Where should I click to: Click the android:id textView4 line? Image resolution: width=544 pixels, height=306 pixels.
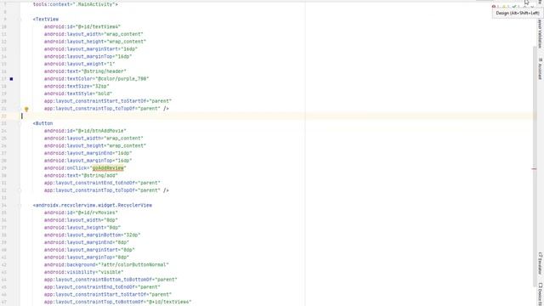(x=82, y=26)
